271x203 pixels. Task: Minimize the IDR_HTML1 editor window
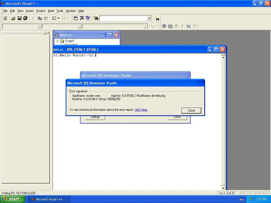click(x=210, y=49)
